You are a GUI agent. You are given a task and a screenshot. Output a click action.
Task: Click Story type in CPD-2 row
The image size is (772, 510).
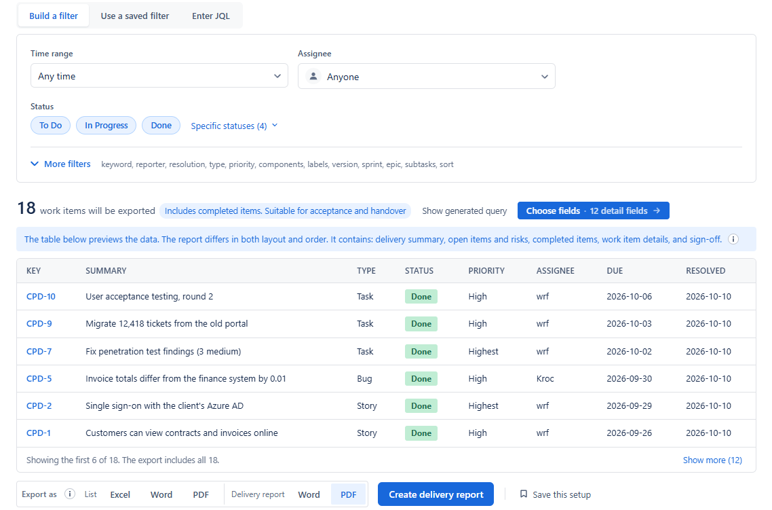[x=367, y=405]
